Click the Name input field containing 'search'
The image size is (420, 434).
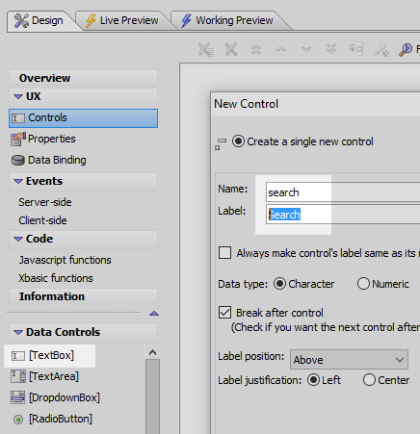[x=343, y=192]
